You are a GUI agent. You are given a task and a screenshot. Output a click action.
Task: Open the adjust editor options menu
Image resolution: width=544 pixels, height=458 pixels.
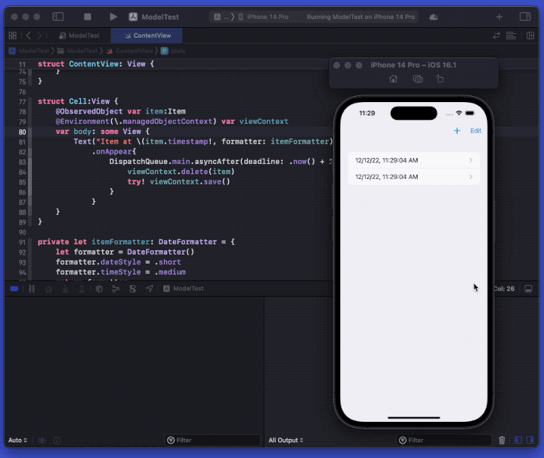[511, 35]
